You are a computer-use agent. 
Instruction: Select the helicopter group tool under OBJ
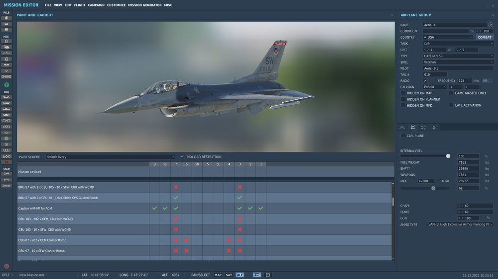coord(6,103)
